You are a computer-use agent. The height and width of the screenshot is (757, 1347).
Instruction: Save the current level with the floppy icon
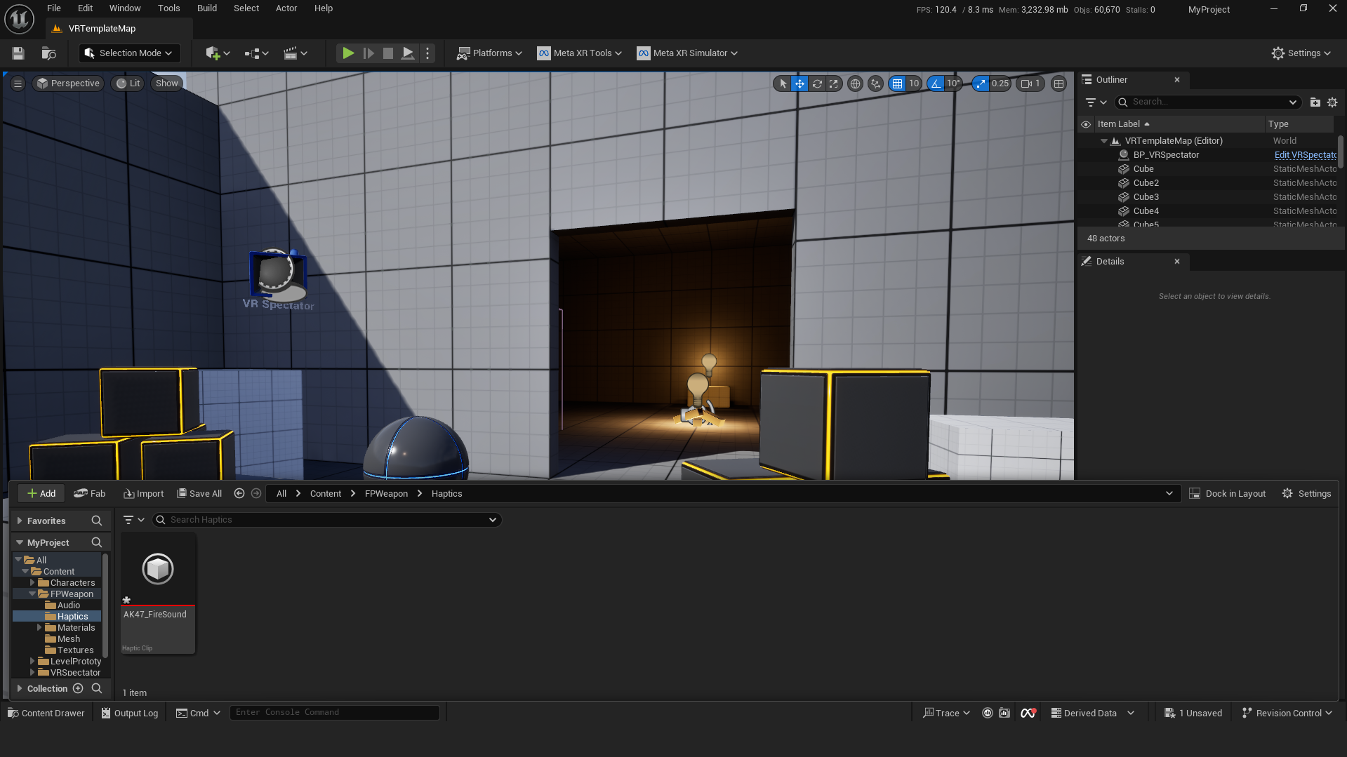tap(18, 53)
